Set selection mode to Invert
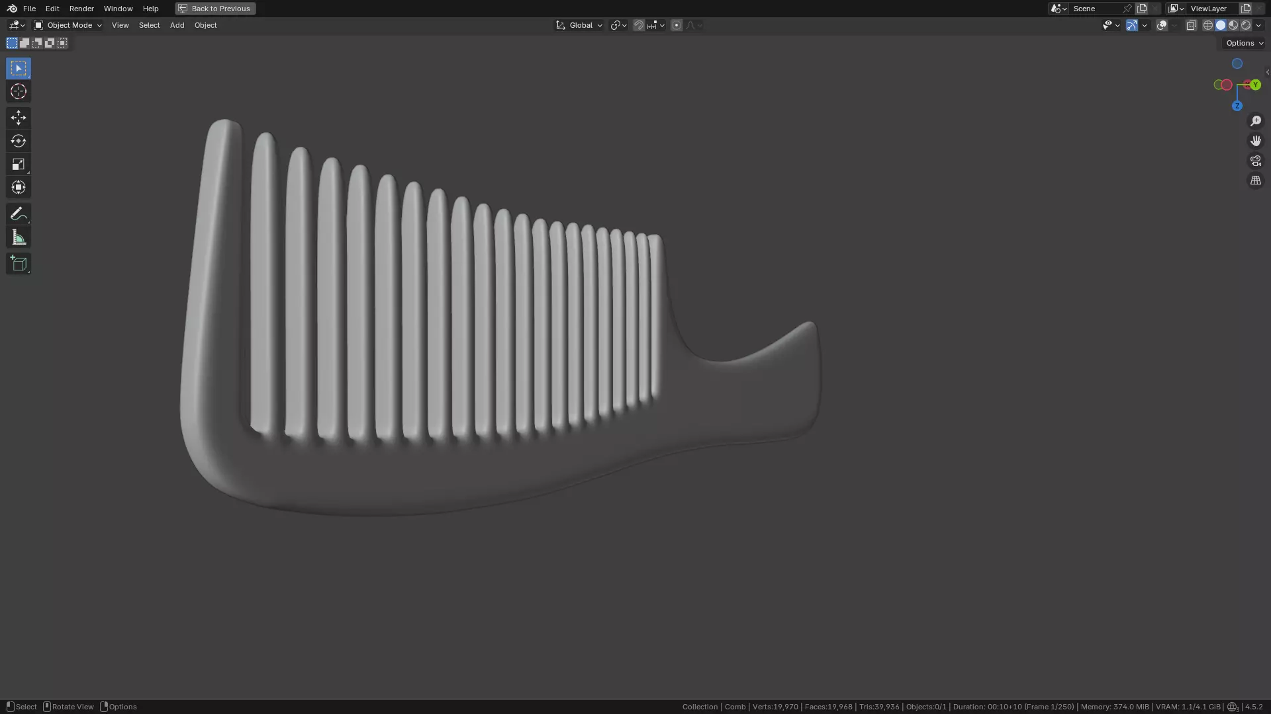The height and width of the screenshot is (714, 1271). coord(50,43)
